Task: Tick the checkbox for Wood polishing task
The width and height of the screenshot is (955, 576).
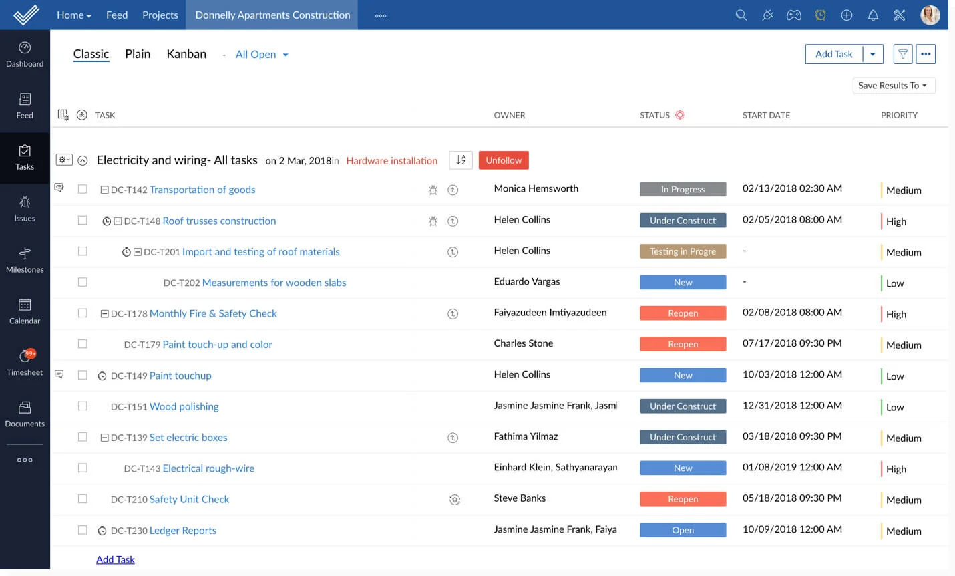Action: 83,406
